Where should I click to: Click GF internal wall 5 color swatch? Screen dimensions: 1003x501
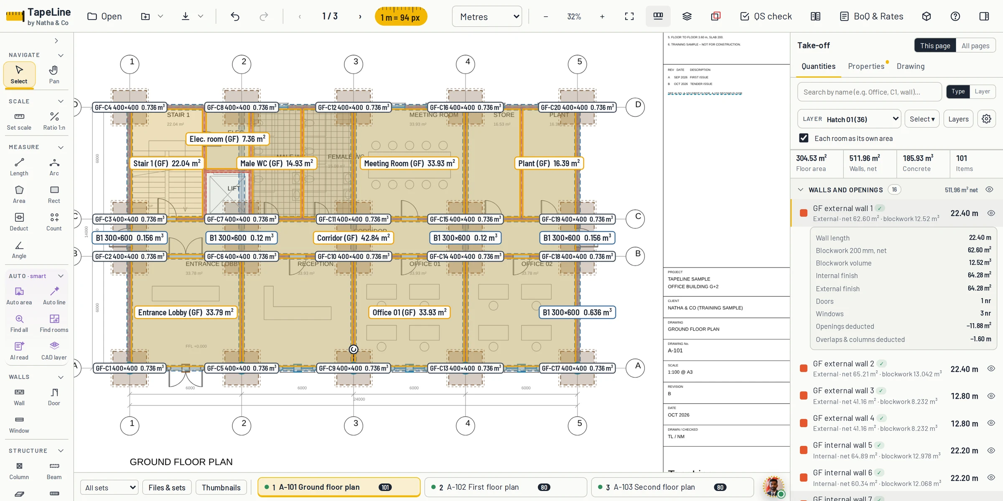[803, 450]
